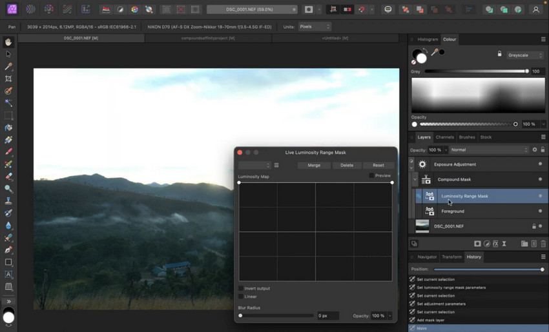The width and height of the screenshot is (549, 332).
Task: Open the compoundsaffinityproject document tab
Action: [208, 38]
